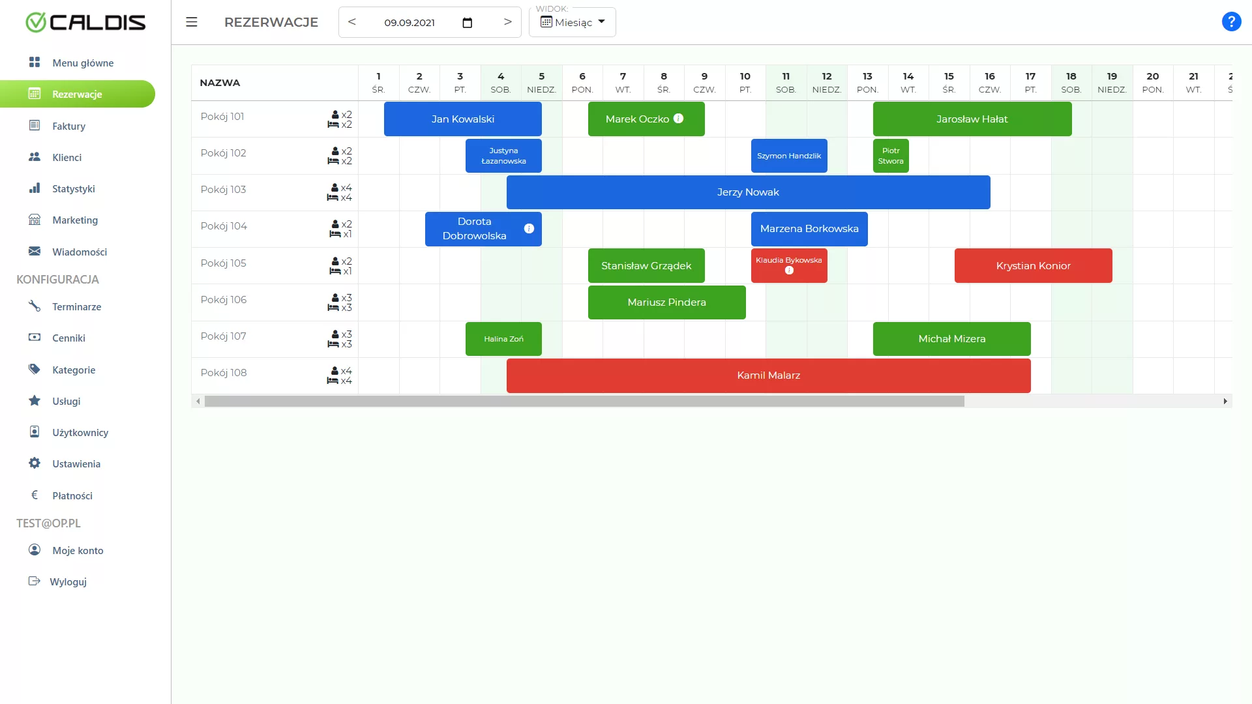
Task: Open Cenniki pricing section
Action: click(x=68, y=338)
